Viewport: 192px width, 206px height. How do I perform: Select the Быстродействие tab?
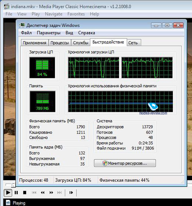point(108,42)
